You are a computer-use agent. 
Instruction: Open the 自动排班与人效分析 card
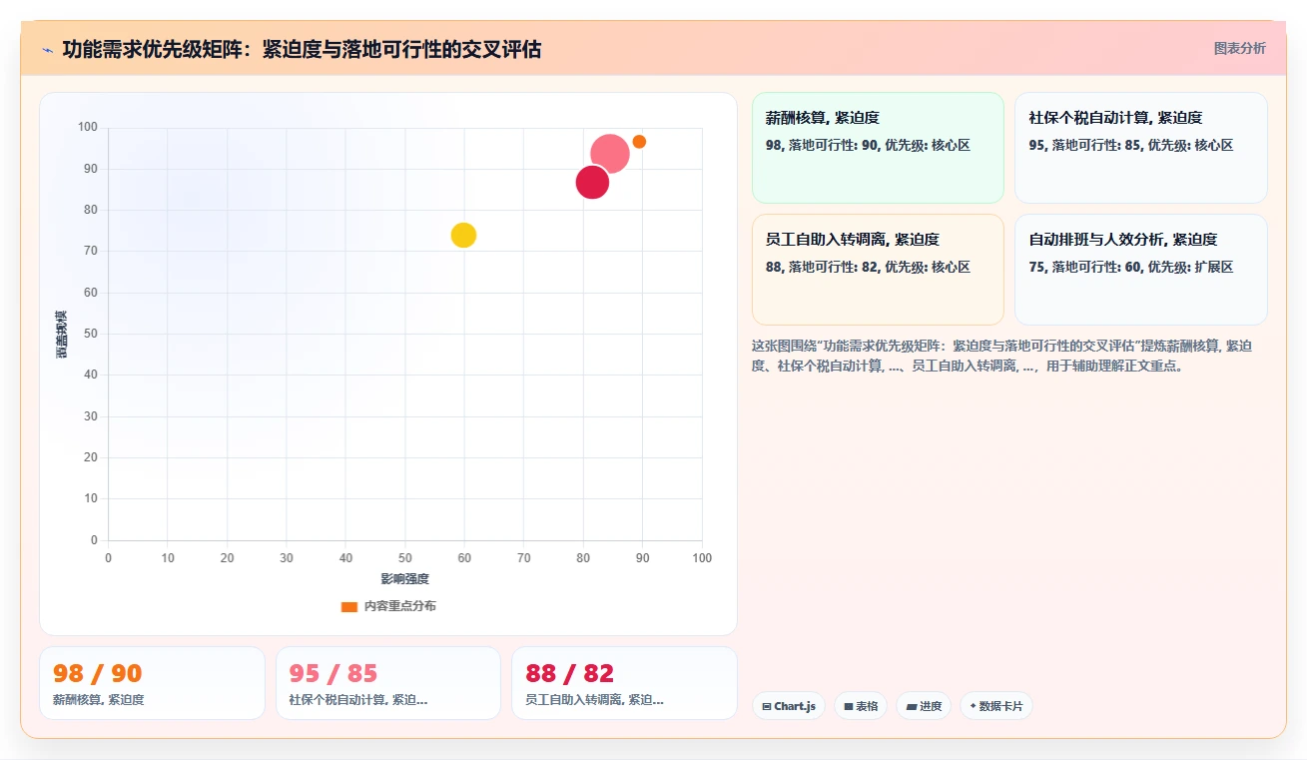(x=1141, y=270)
